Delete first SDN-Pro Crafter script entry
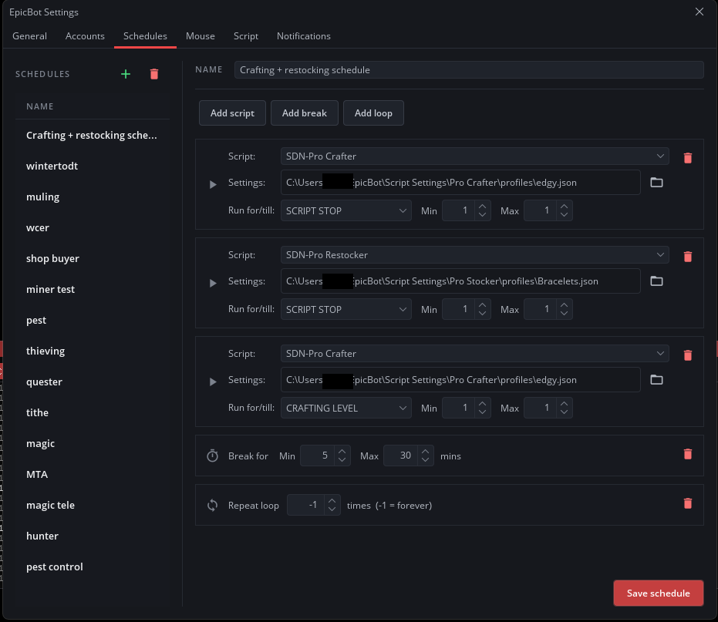 [x=687, y=158]
